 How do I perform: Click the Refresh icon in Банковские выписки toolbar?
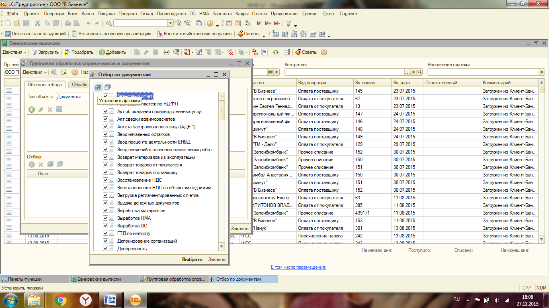tap(275, 52)
